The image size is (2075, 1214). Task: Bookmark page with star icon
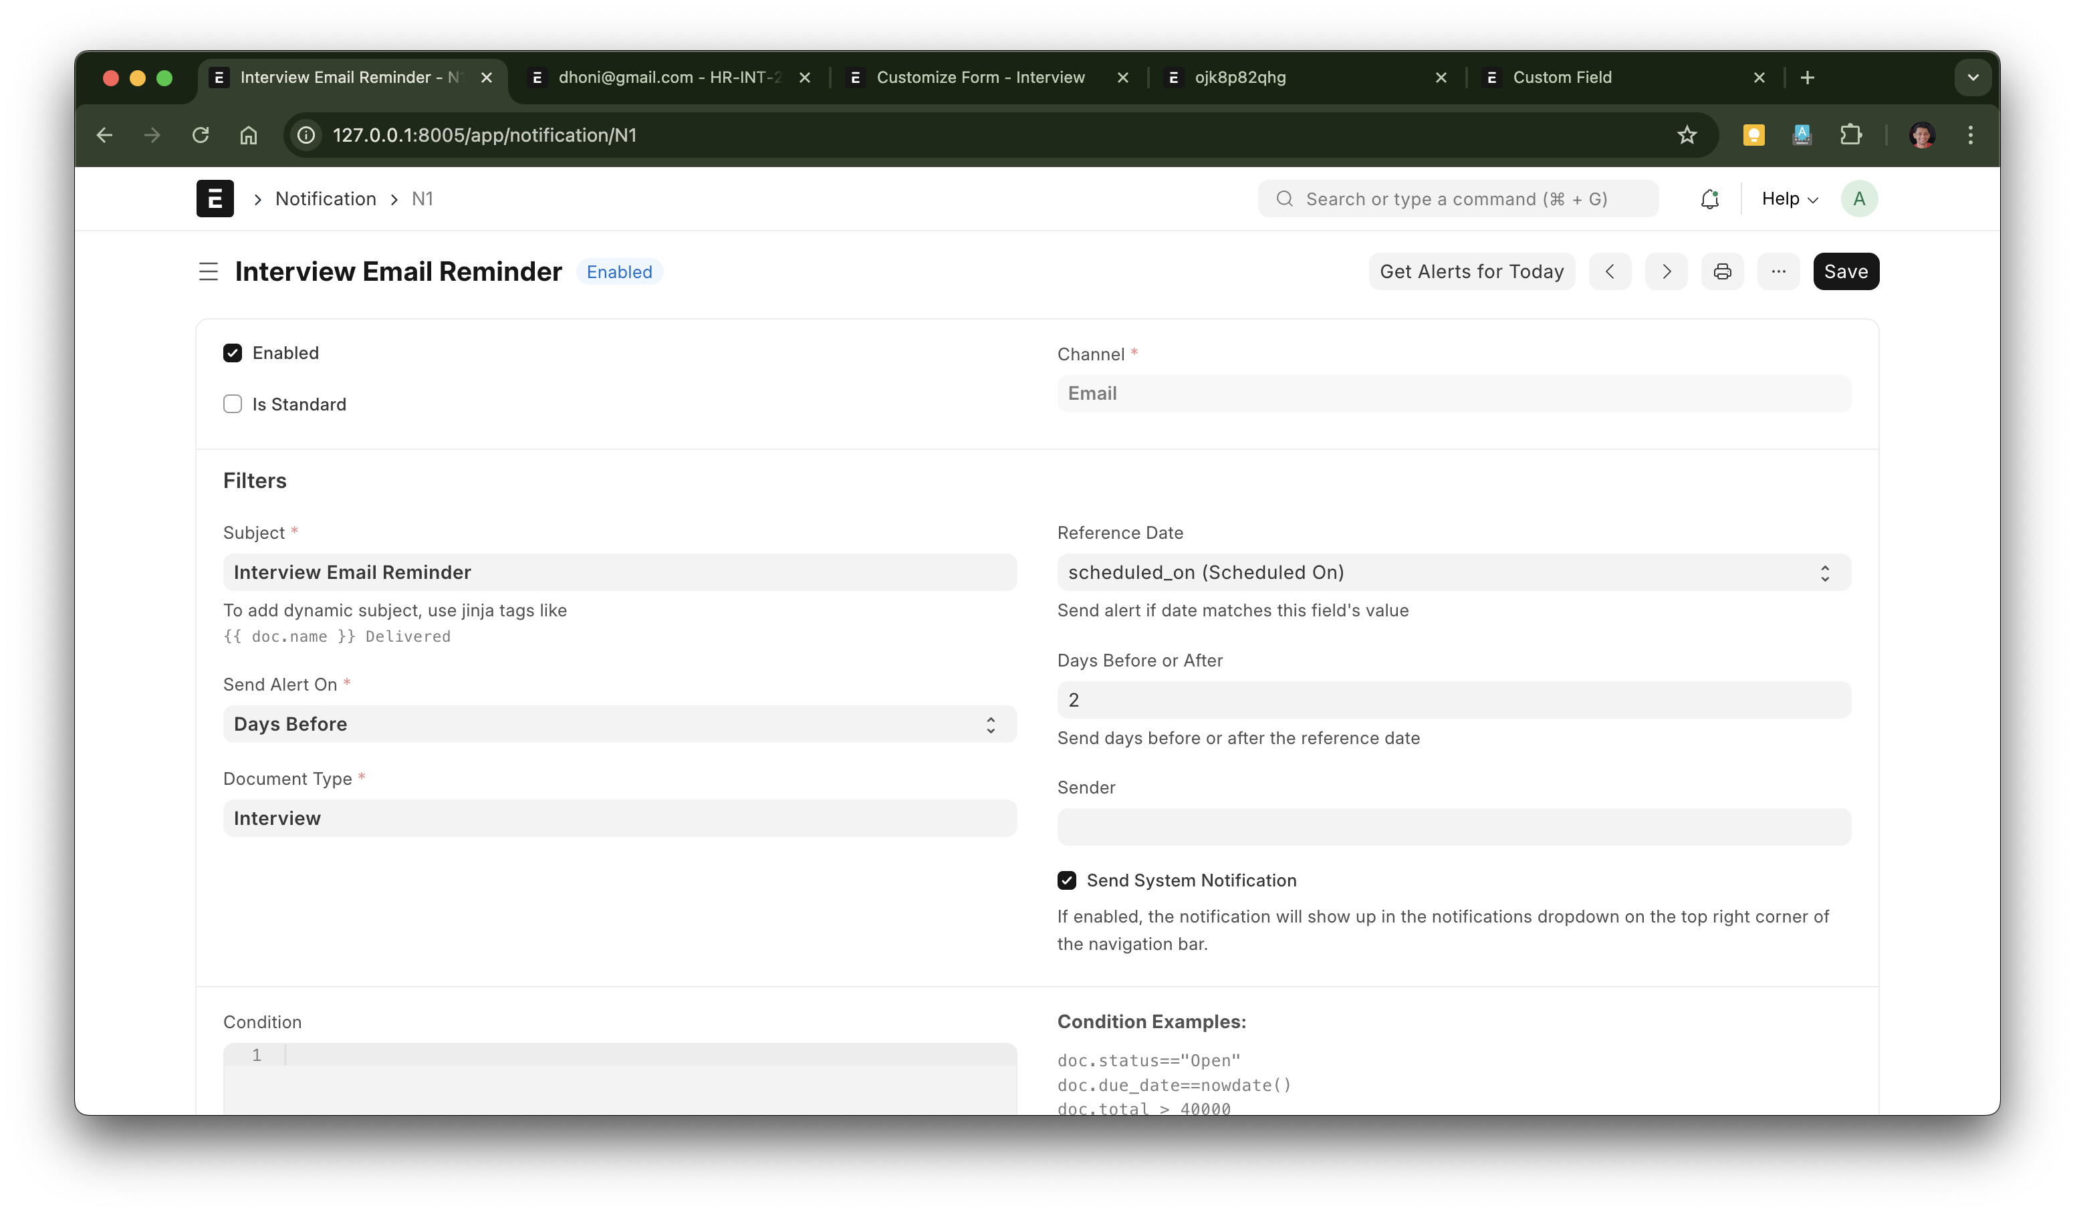tap(1687, 135)
